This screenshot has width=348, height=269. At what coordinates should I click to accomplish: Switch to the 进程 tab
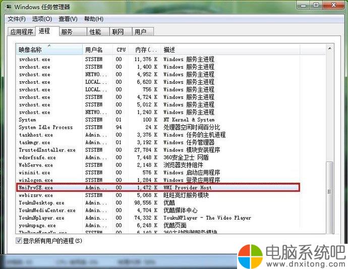tap(47, 31)
